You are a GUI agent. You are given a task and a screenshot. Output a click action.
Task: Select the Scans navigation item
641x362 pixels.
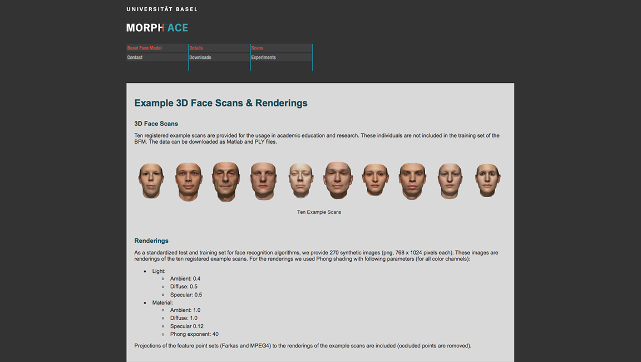tap(257, 48)
